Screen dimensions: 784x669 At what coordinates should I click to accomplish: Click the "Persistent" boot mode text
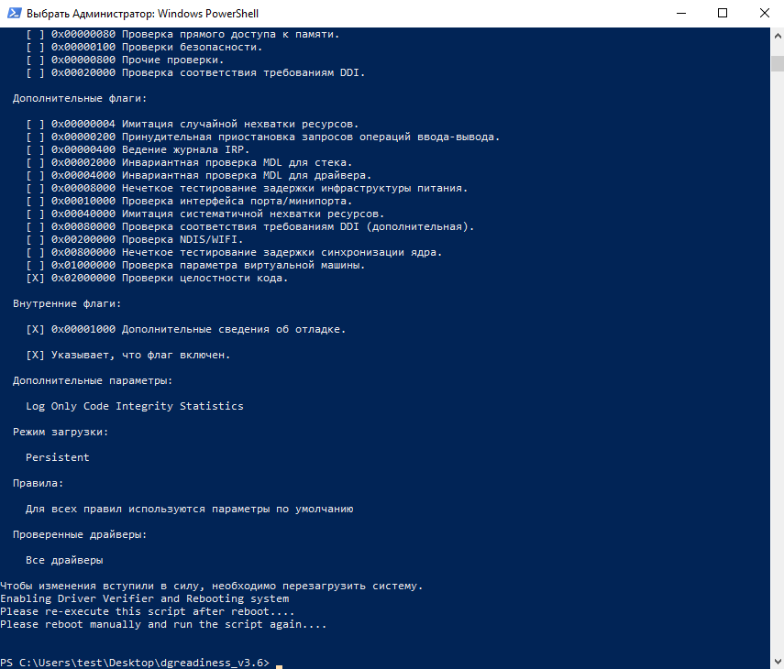[58, 457]
